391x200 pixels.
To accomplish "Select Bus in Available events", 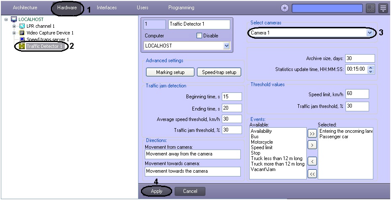I will click(255, 137).
